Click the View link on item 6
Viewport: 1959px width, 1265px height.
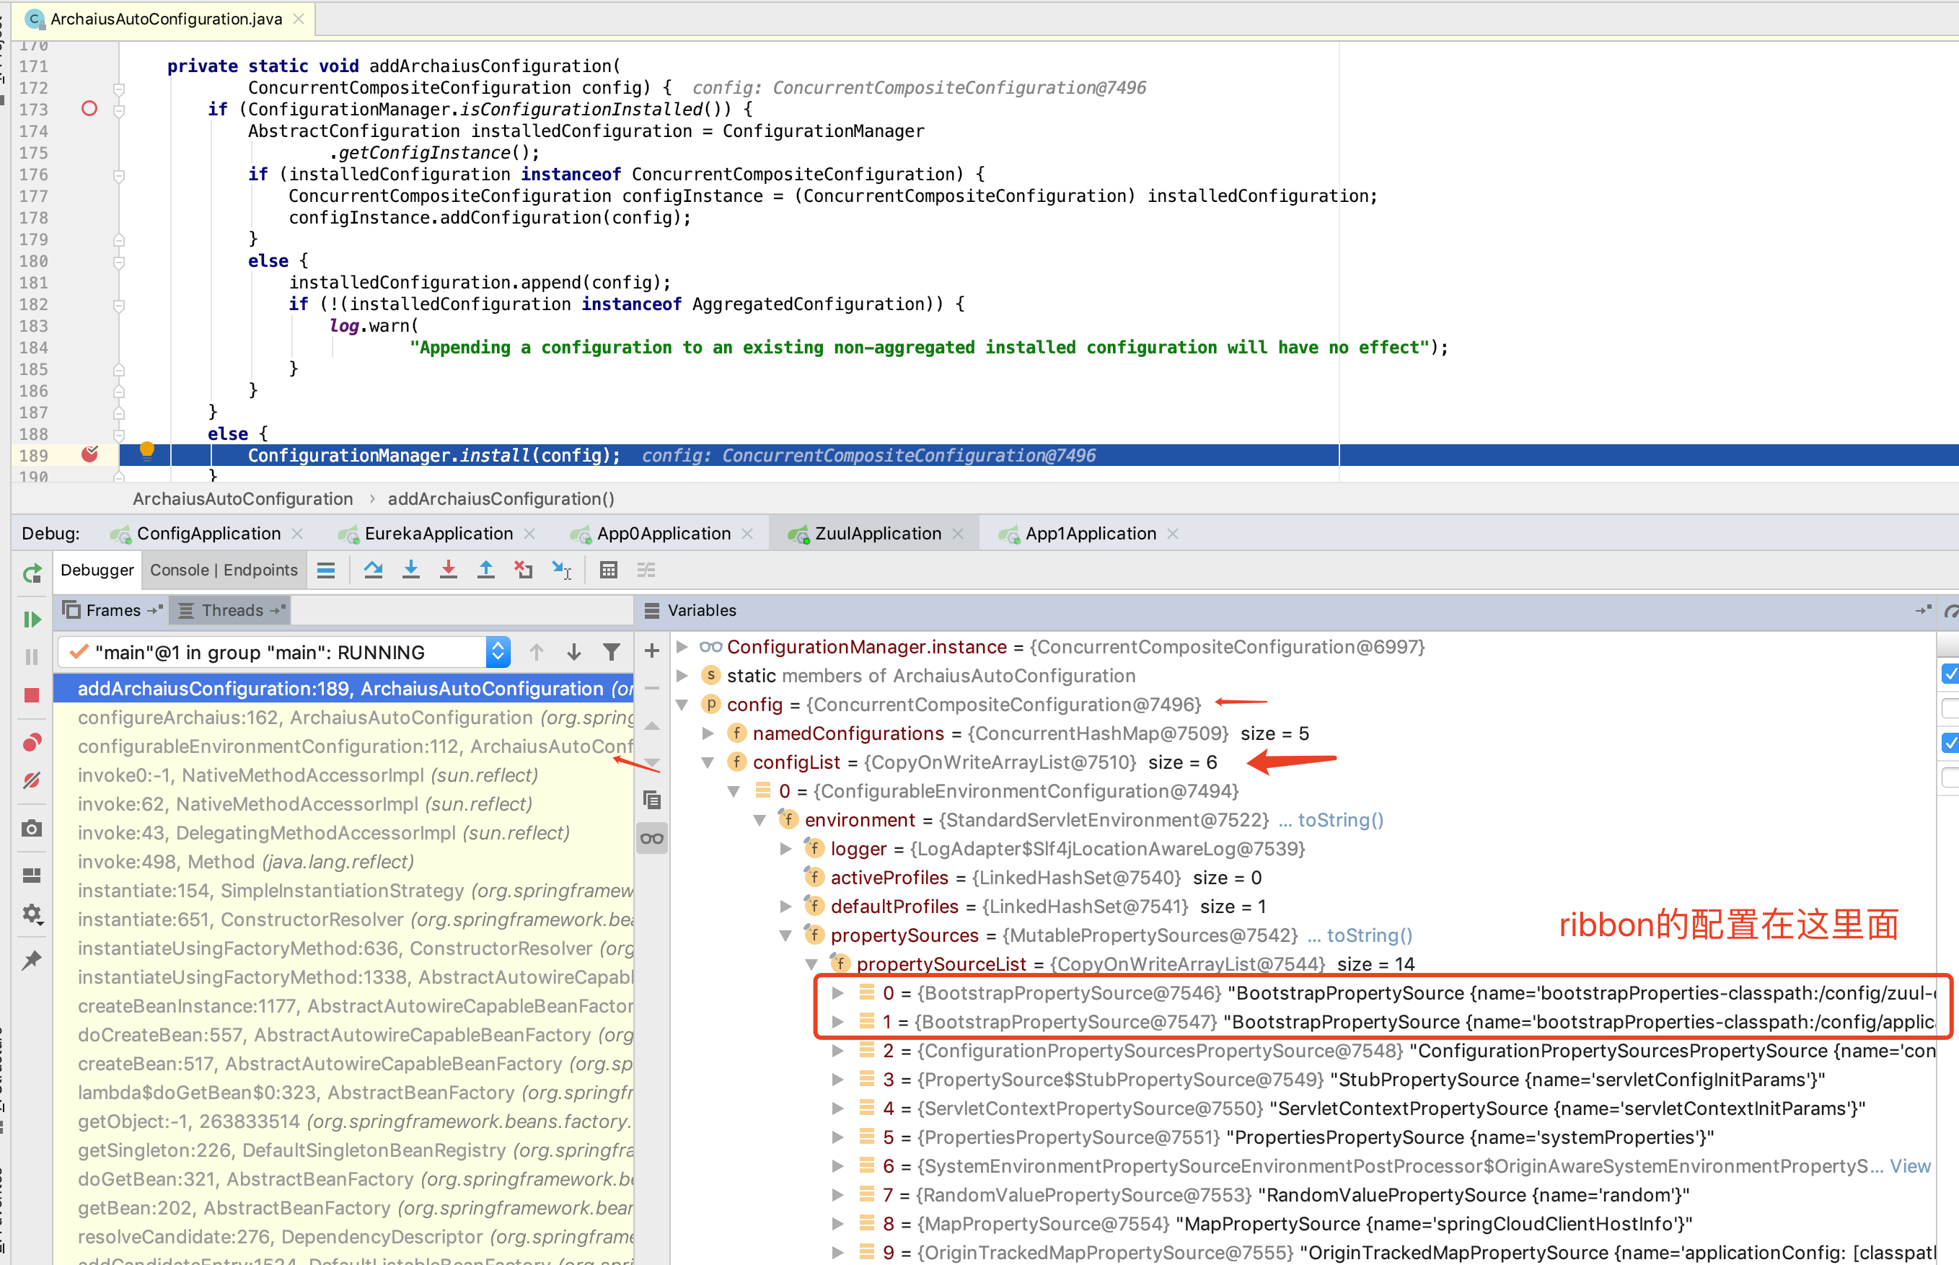click(1910, 1166)
